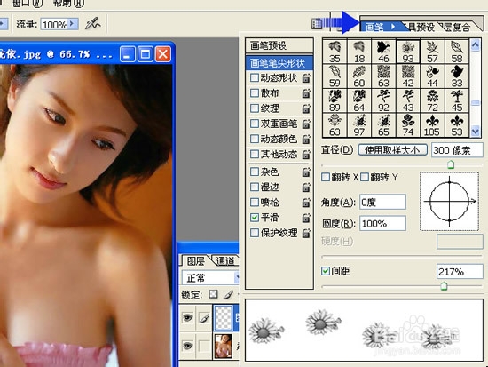Click the 使用取样大小 button
Viewport: 488px width, 367px height.
[392, 150]
